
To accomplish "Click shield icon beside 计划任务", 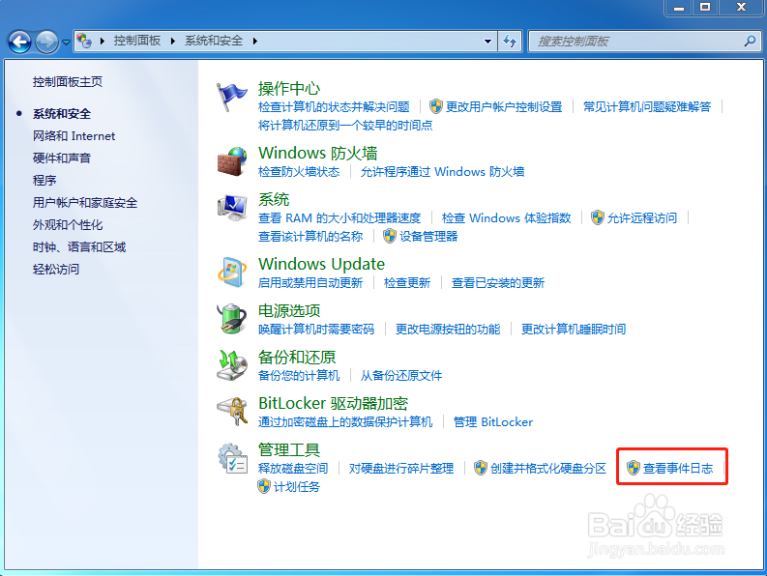I will pyautogui.click(x=264, y=486).
